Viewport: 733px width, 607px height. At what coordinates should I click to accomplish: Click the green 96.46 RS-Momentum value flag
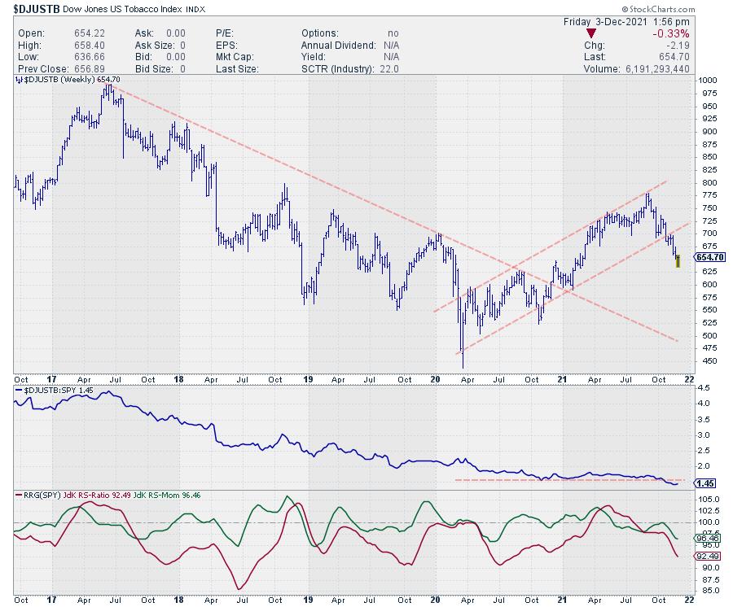coord(705,538)
